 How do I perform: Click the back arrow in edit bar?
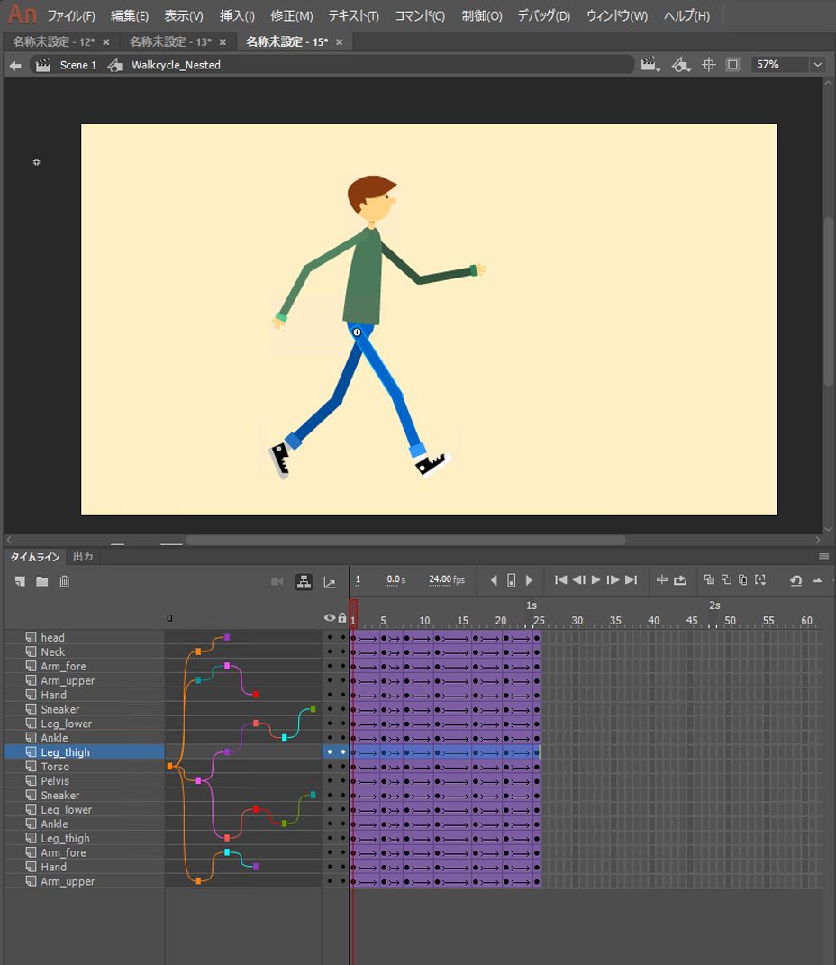(x=14, y=65)
